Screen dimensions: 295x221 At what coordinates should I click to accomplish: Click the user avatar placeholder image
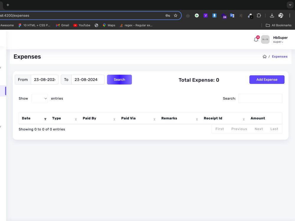point(265,39)
